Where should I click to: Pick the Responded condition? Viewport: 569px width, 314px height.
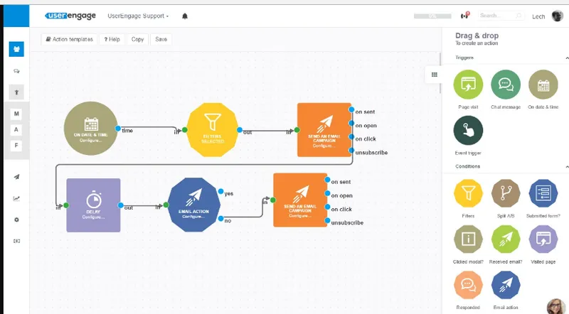(x=468, y=285)
